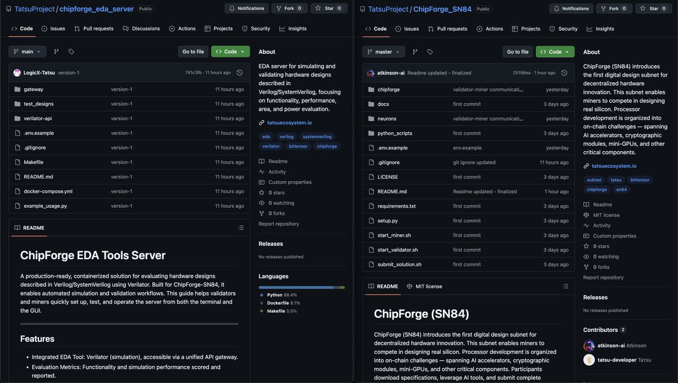Open Makefile in chipforge_eda_server
Image resolution: width=678 pixels, height=383 pixels.
point(33,162)
